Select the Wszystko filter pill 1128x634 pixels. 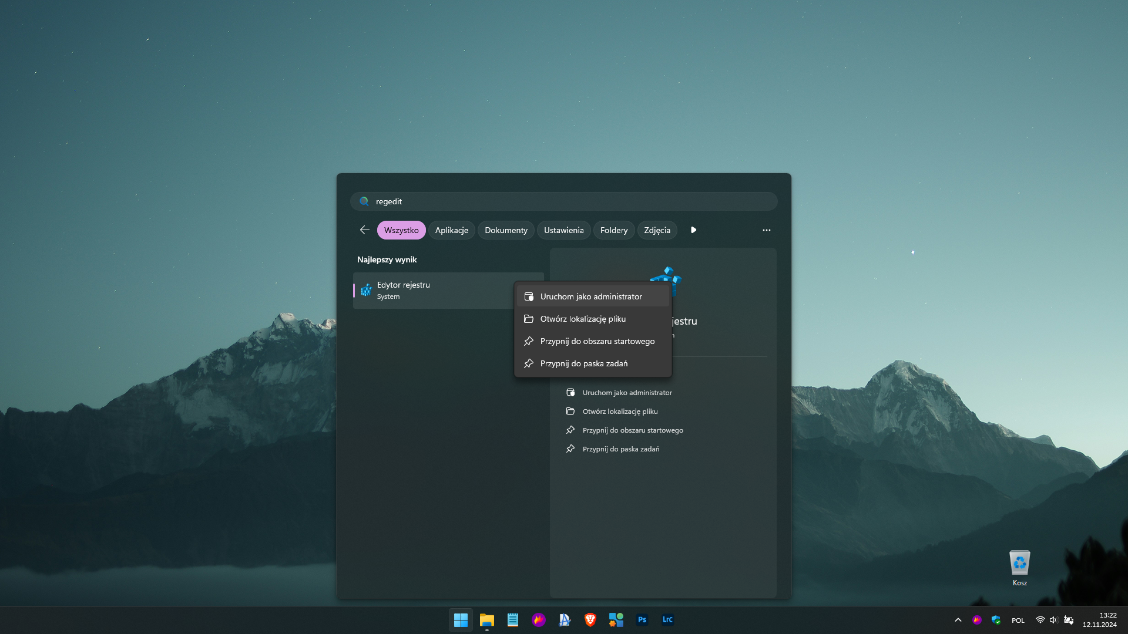[401, 230]
